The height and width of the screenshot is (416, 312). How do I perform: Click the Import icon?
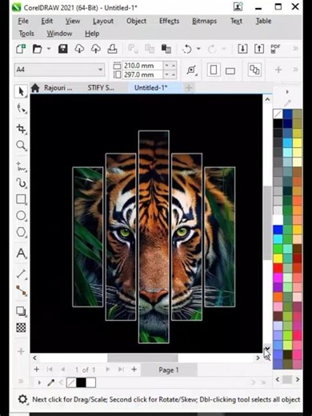pos(242,49)
